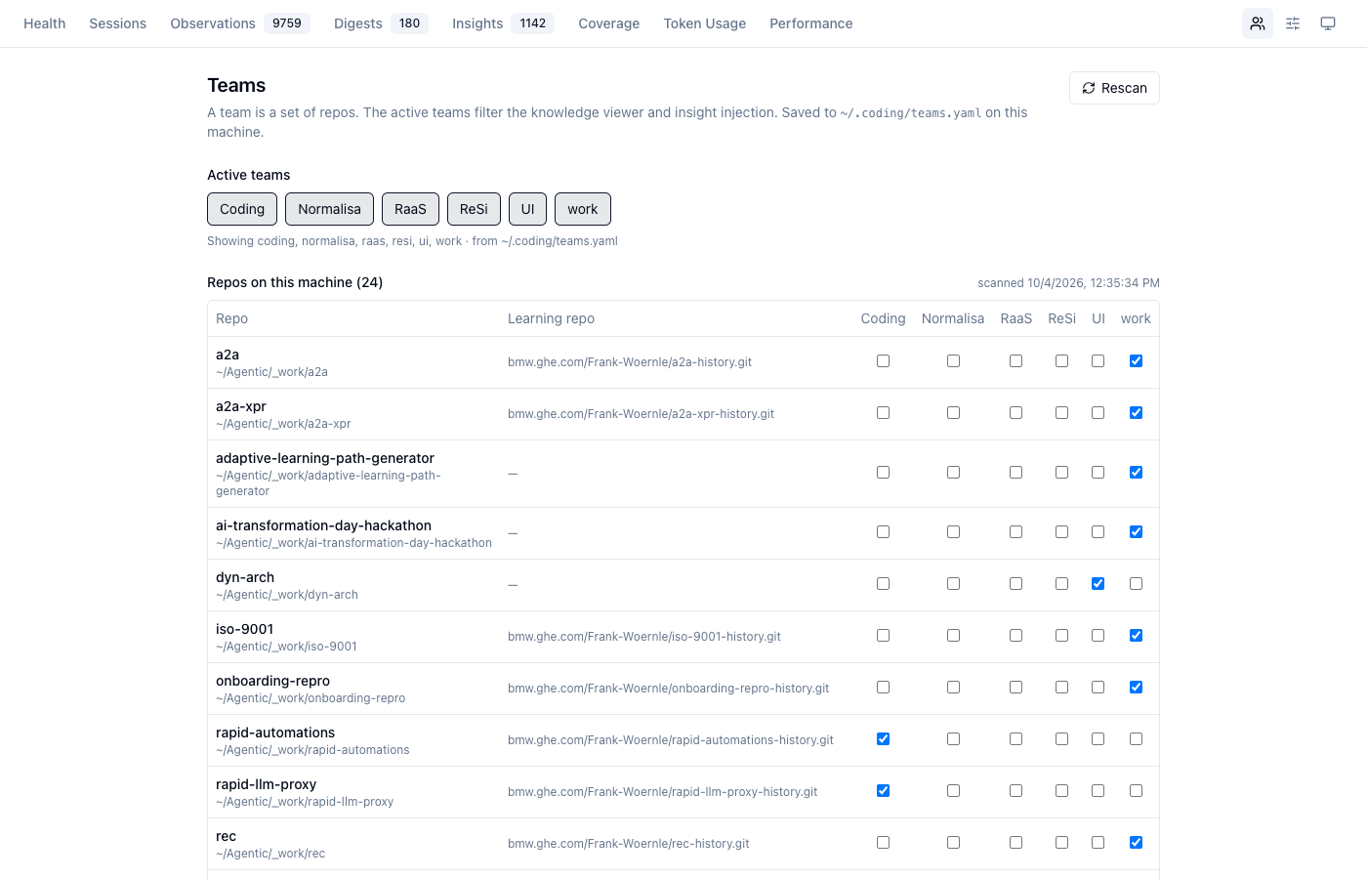Click the monitor display icon
Image resolution: width=1367 pixels, height=879 pixels.
click(x=1328, y=23)
